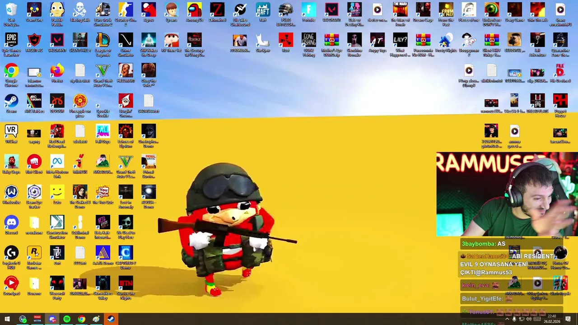Select the Fall Guys desktop icon
Viewport: 578px width, 325px height.
[x=103, y=134]
